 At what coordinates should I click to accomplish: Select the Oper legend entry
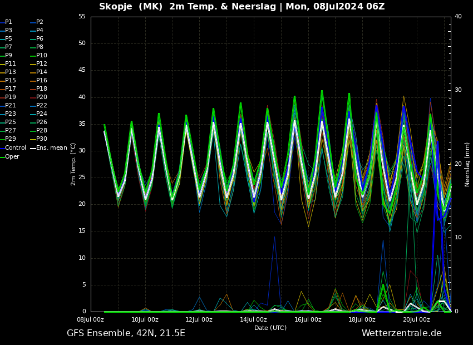pyautogui.click(x=12, y=156)
